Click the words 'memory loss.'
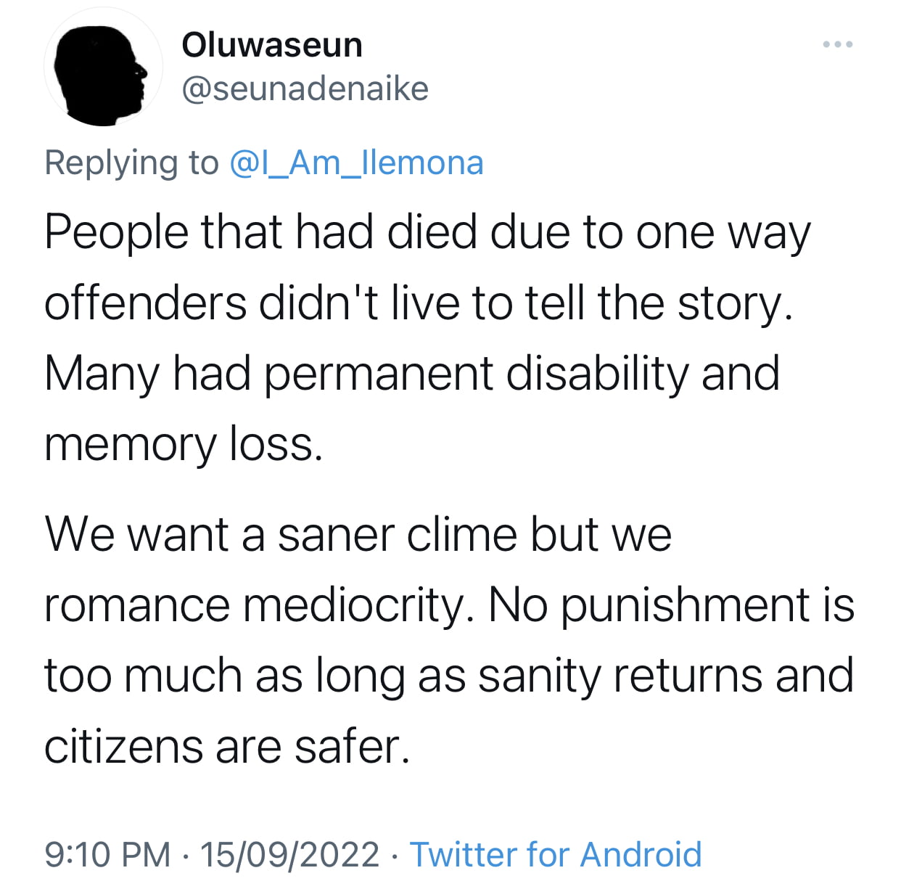Screen dimensions: 901x889 [184, 445]
